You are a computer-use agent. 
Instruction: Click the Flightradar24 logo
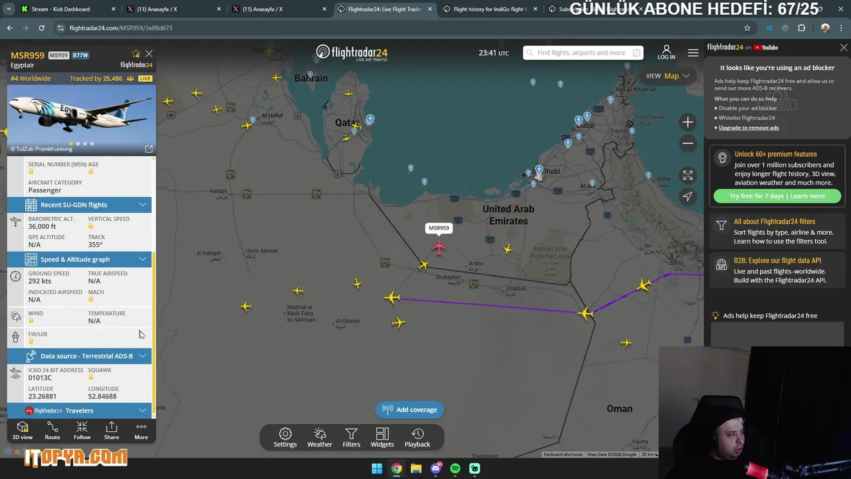coord(352,53)
